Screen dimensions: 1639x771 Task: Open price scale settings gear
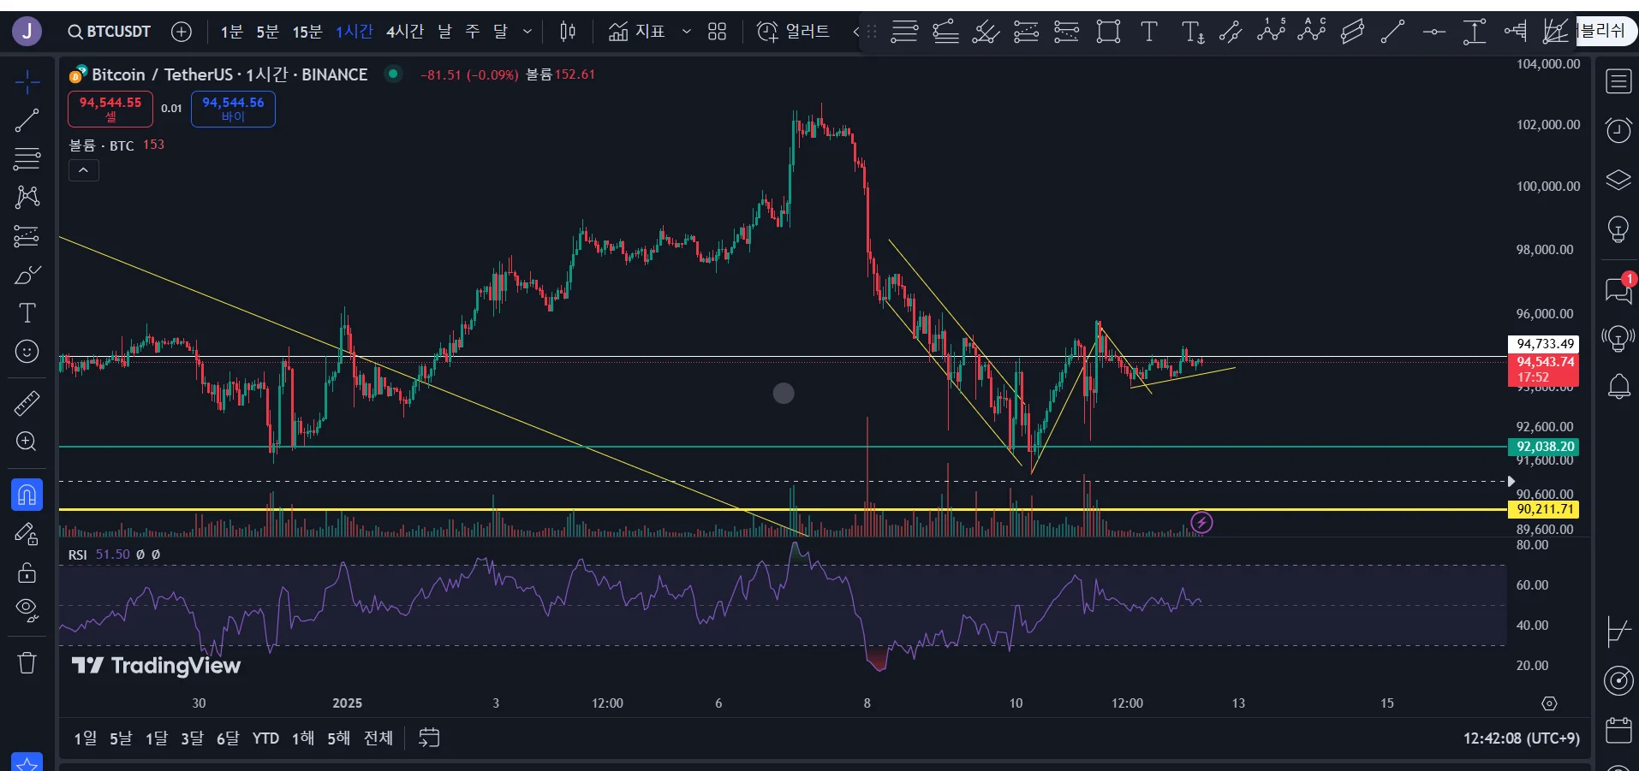point(1549,703)
